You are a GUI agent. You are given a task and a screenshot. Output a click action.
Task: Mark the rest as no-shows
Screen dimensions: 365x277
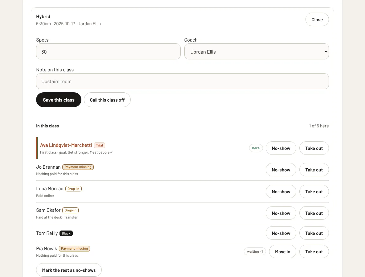69,270
